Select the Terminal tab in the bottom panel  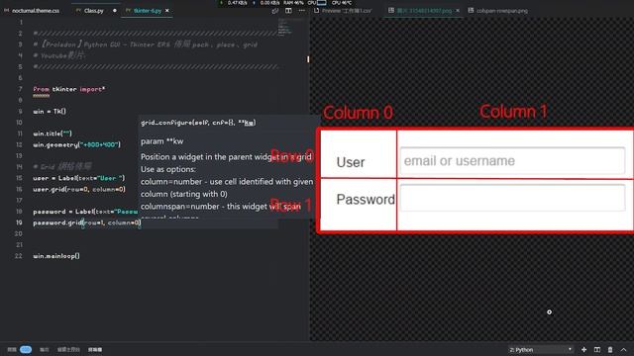(95, 349)
